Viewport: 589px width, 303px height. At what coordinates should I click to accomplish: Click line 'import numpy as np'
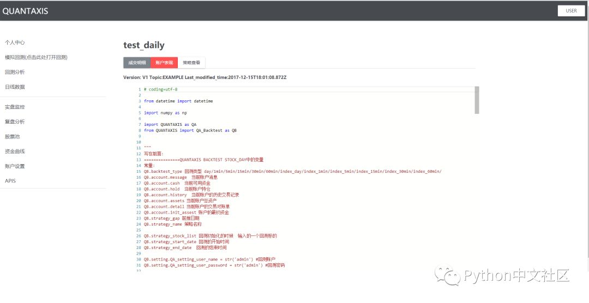click(x=165, y=113)
